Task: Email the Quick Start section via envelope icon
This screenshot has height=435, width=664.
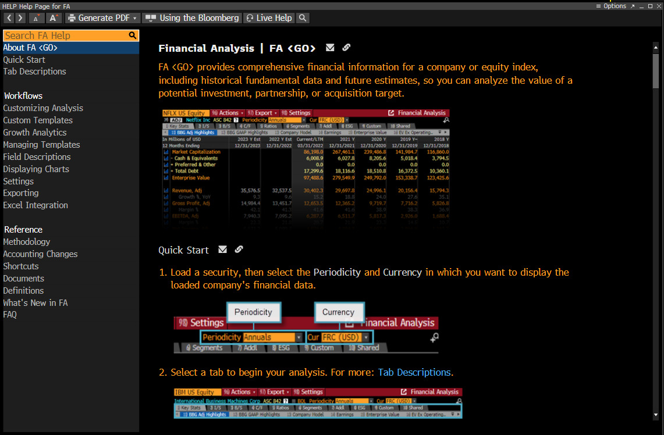Action: tap(222, 249)
